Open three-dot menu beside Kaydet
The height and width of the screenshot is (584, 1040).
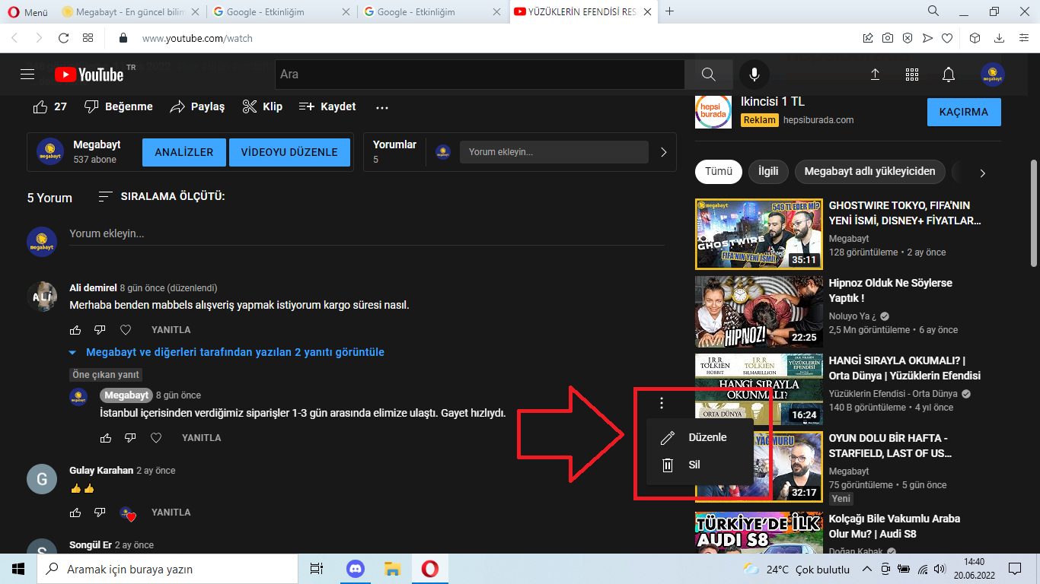coord(382,107)
